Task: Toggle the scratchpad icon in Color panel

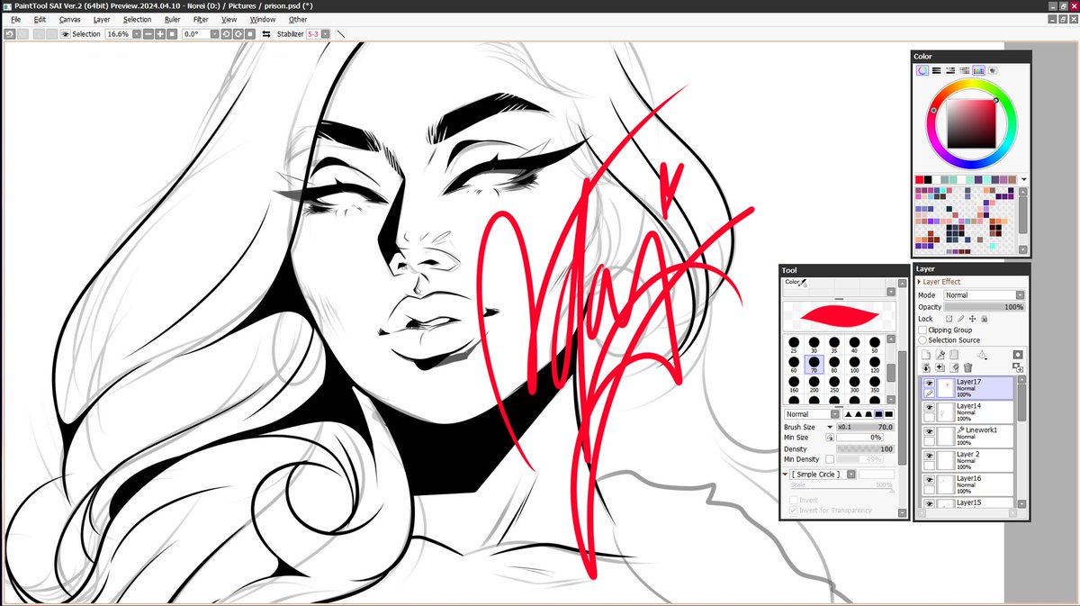Action: click(993, 70)
